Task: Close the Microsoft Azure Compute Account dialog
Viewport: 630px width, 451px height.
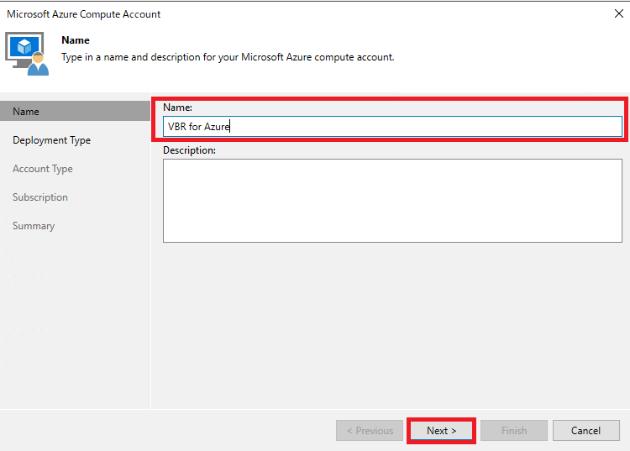Action: point(619,13)
